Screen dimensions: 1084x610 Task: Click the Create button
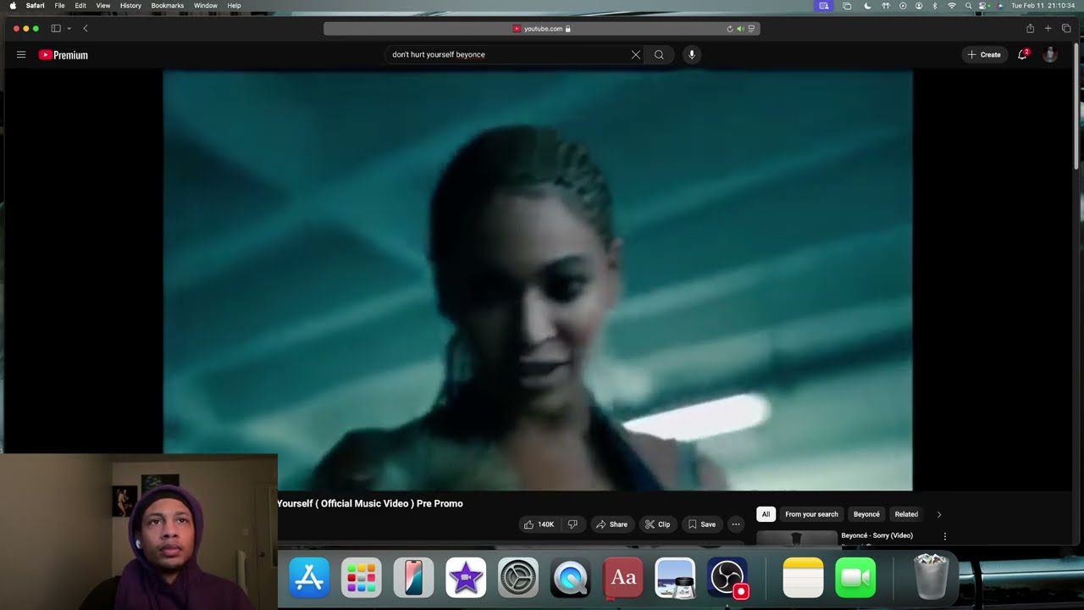[x=985, y=55]
